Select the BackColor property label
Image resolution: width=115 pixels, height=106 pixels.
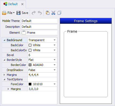pos(17,45)
